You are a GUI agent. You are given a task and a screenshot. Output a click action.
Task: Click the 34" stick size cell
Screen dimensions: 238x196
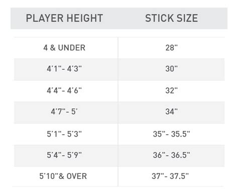click(171, 112)
